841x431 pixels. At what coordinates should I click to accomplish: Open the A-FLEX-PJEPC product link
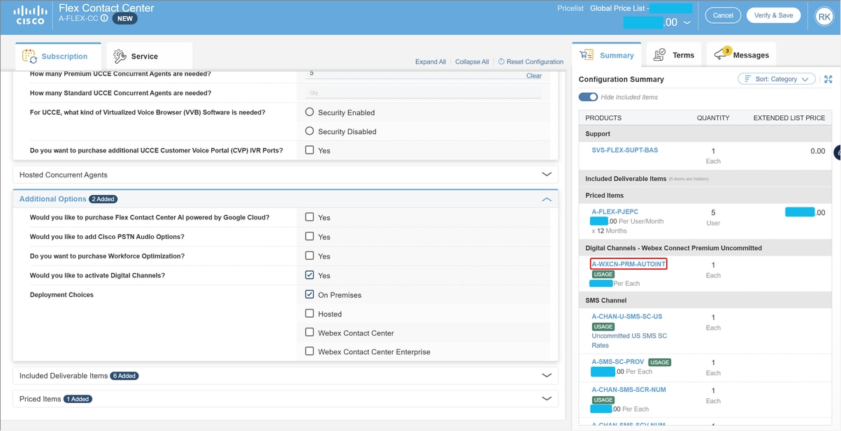pos(615,212)
